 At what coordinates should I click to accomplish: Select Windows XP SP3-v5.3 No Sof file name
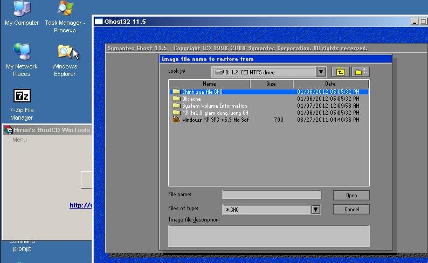coord(216,120)
